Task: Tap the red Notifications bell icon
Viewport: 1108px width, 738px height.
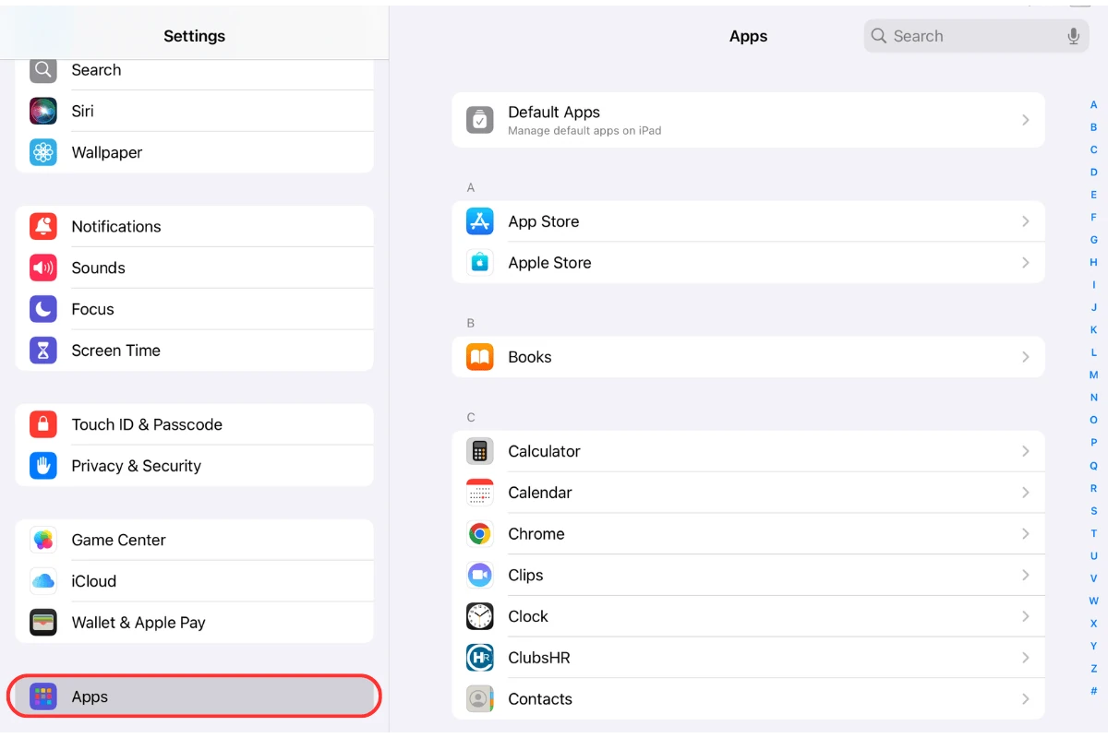Action: 43,226
